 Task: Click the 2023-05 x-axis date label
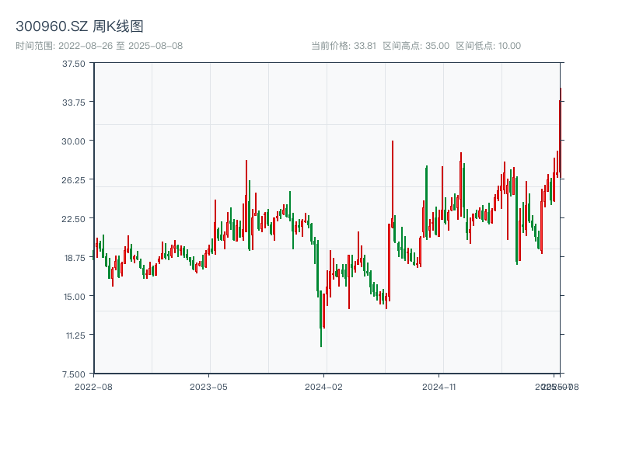209,386
